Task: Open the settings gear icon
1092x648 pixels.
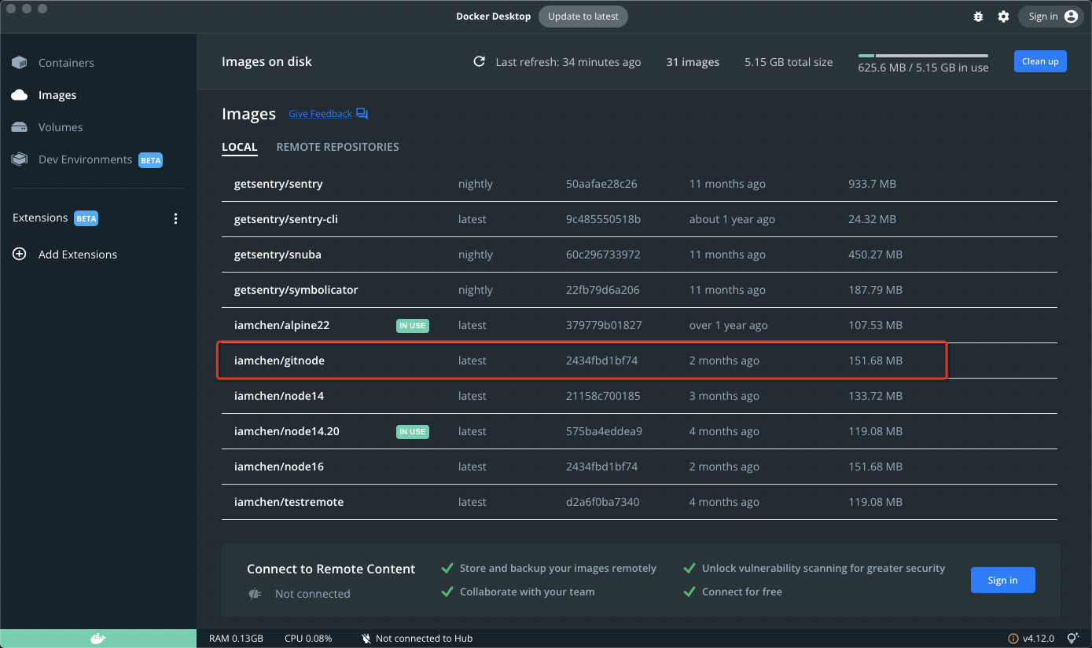Action: tap(1003, 16)
